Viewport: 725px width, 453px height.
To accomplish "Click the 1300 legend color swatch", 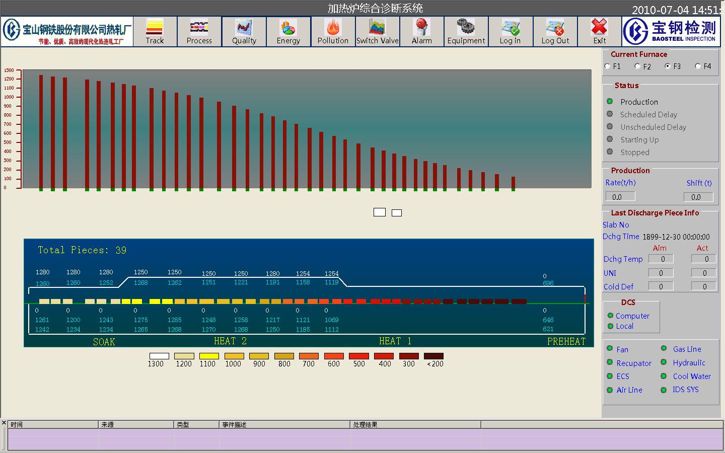I will coord(159,356).
